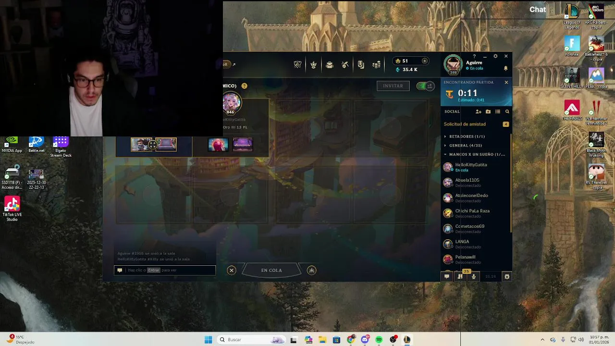This screenshot has width=615, height=346.
Task: Open Discord from taskbar
Action: pos(365,340)
